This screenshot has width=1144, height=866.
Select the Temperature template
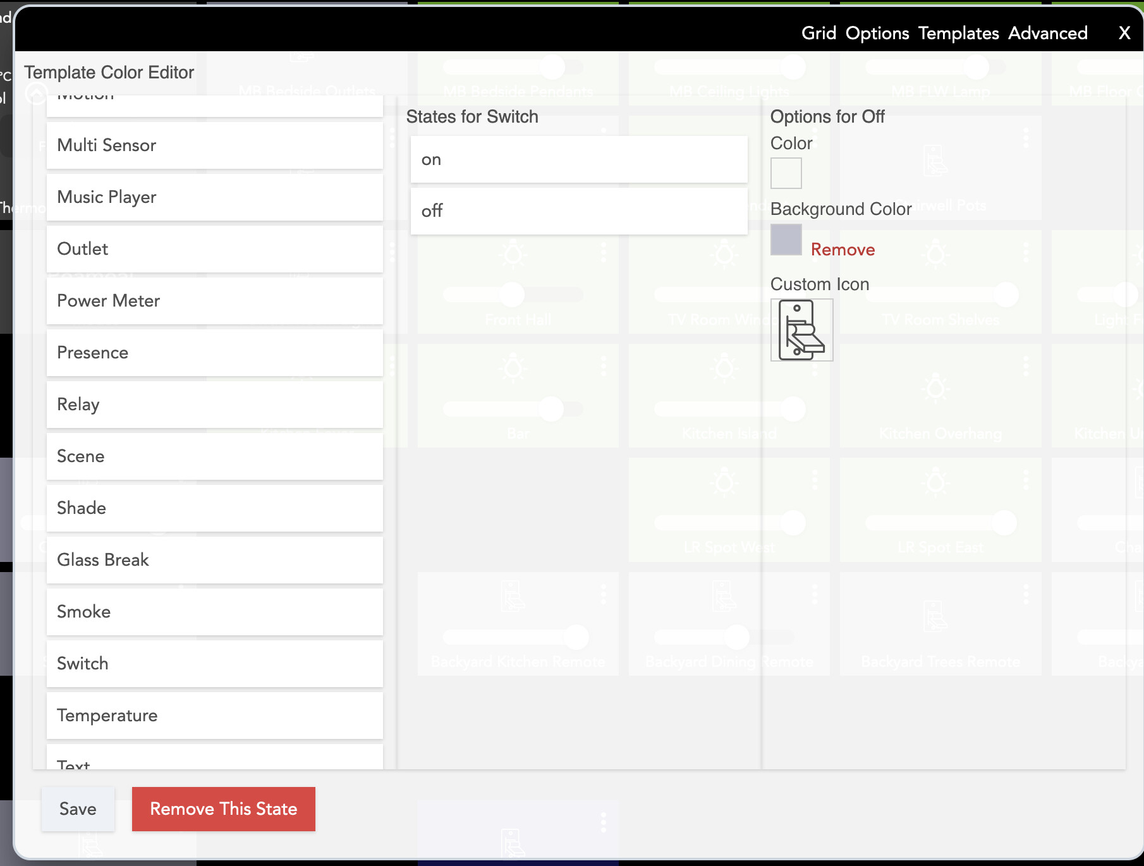[215, 716]
